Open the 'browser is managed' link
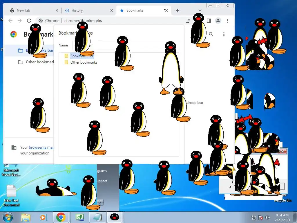Viewport: 297px width, 223px height. [x=41, y=147]
